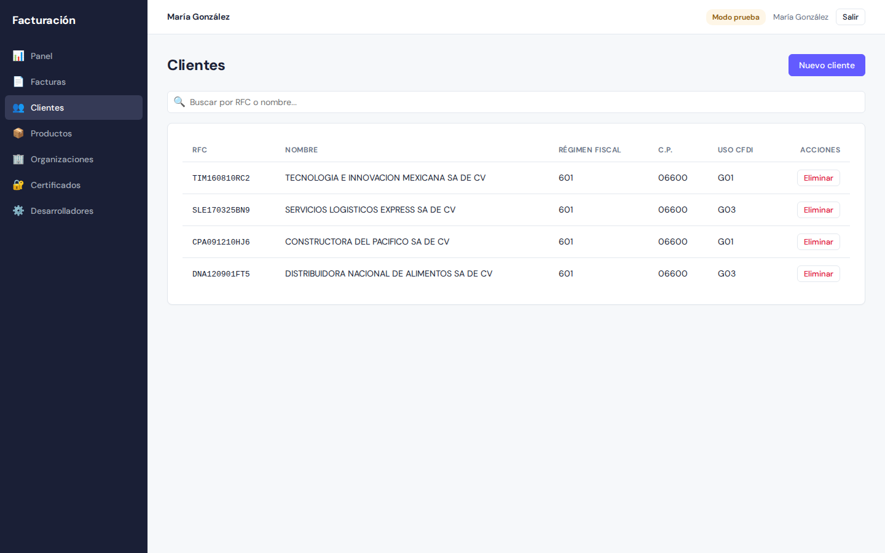Image resolution: width=885 pixels, height=553 pixels.
Task: Focus the search by RFC or name field
Action: click(522, 102)
